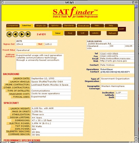The width and height of the screenshot is (139, 143).
Task: Switch to the Uplinks tab
Action: [x=55, y=26]
